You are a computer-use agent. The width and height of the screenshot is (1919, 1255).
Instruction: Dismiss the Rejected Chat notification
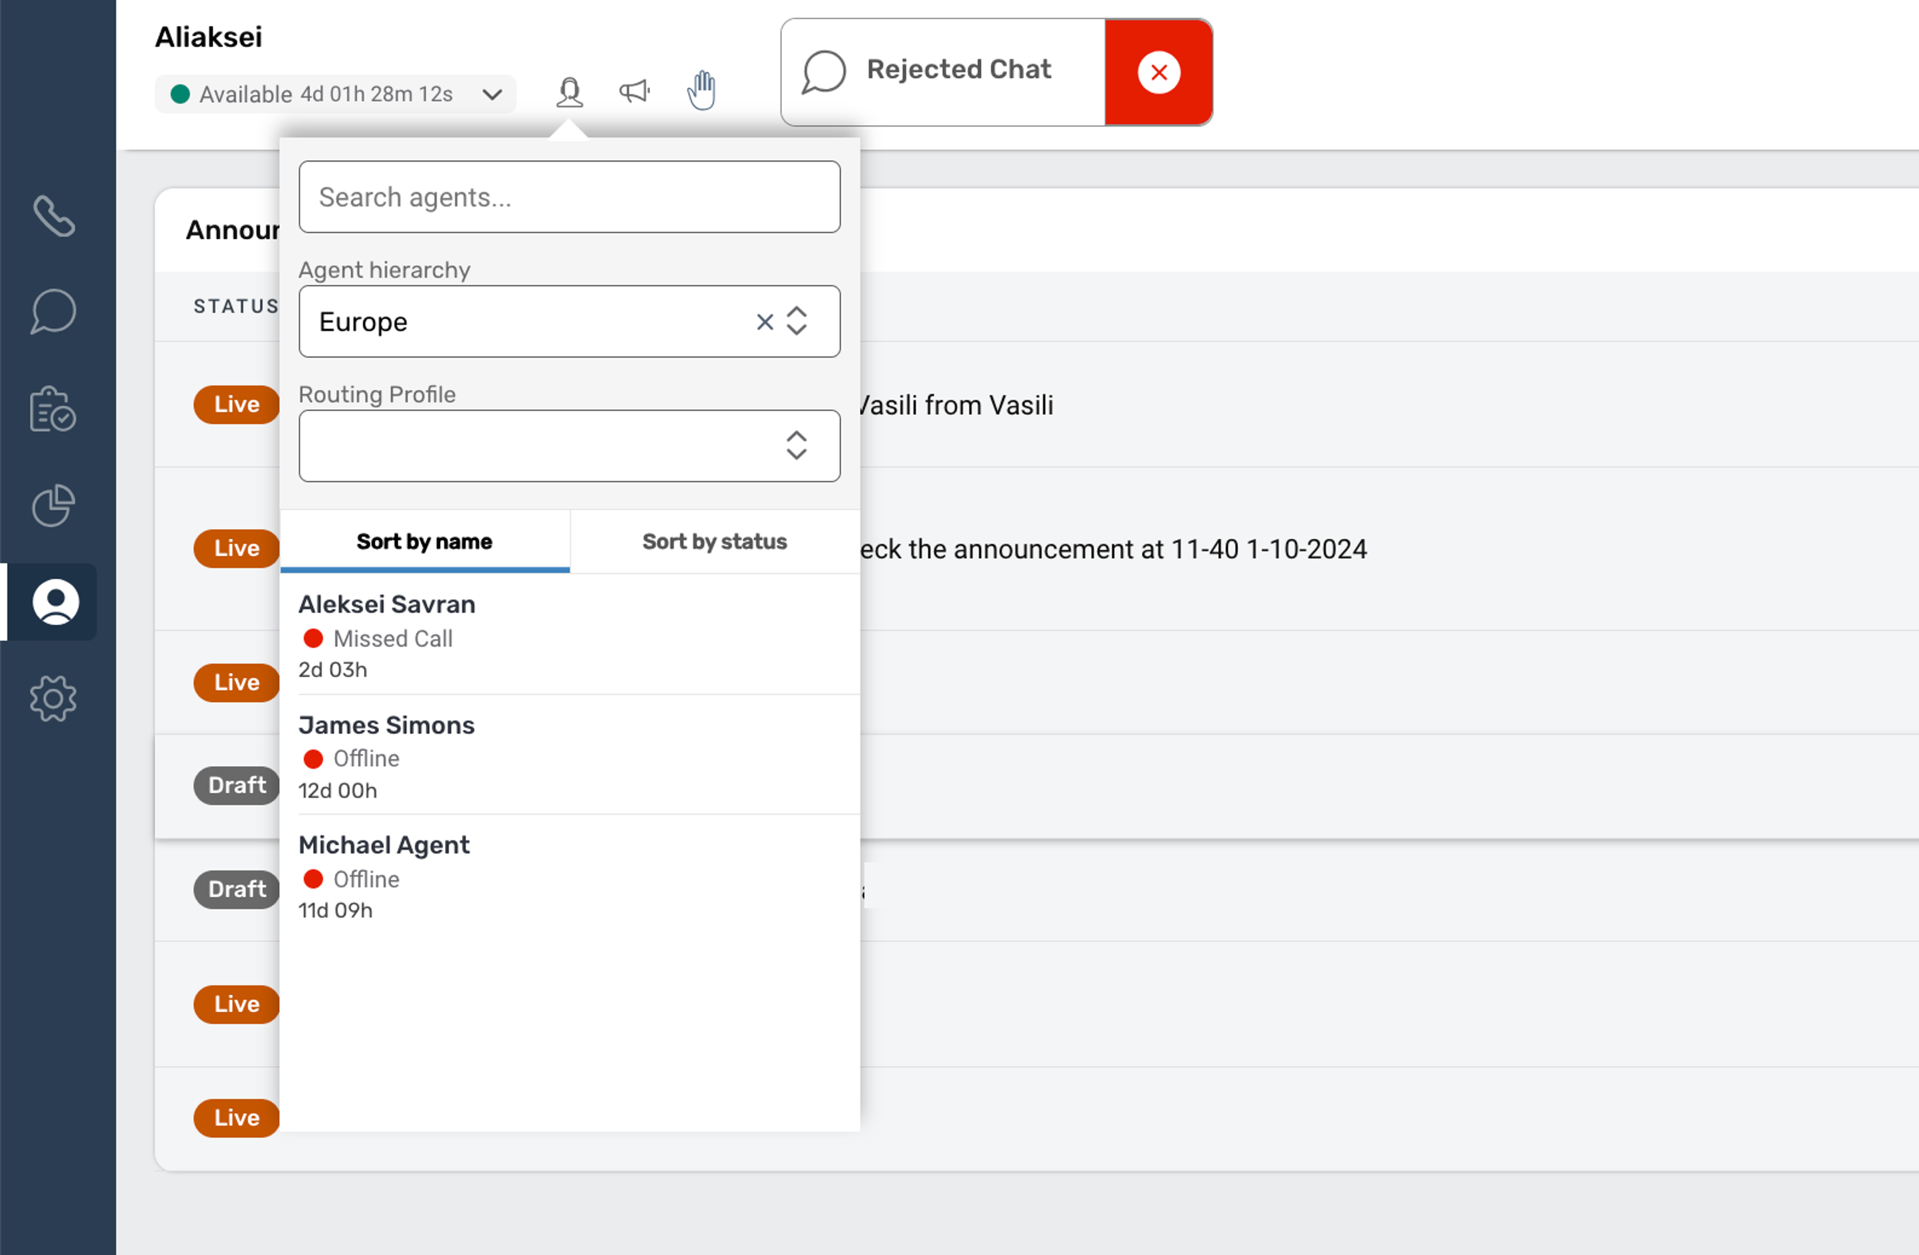pyautogui.click(x=1158, y=72)
